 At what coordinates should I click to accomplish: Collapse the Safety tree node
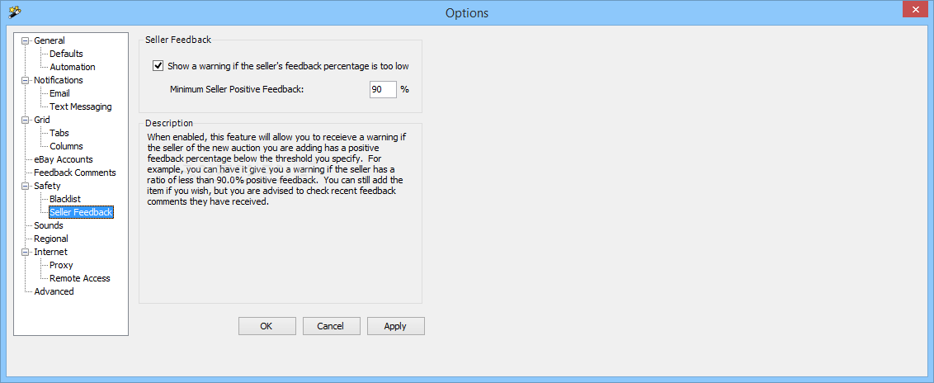(x=26, y=186)
